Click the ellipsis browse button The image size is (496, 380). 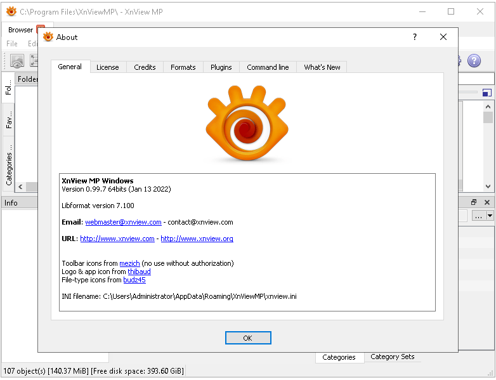(479, 216)
